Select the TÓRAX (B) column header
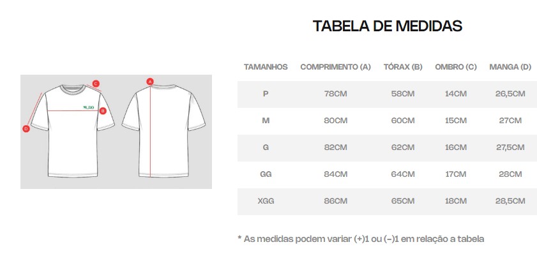Screen dimensions: 537x256 pos(403,66)
